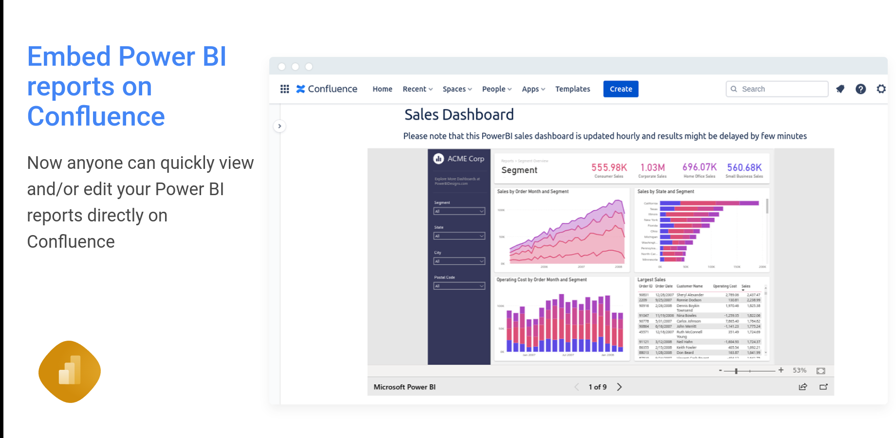Screen dimensions: 896x438
Task: Open Templates in Confluence nav
Action: tap(573, 89)
